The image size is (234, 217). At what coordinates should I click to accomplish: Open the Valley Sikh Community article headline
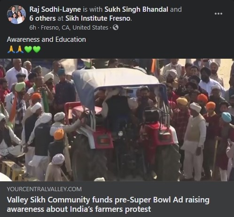(x=108, y=204)
